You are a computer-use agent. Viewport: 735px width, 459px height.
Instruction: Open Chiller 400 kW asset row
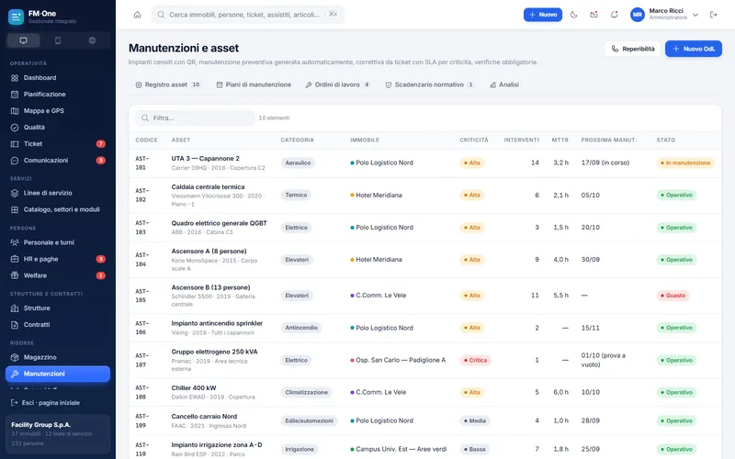425,393
